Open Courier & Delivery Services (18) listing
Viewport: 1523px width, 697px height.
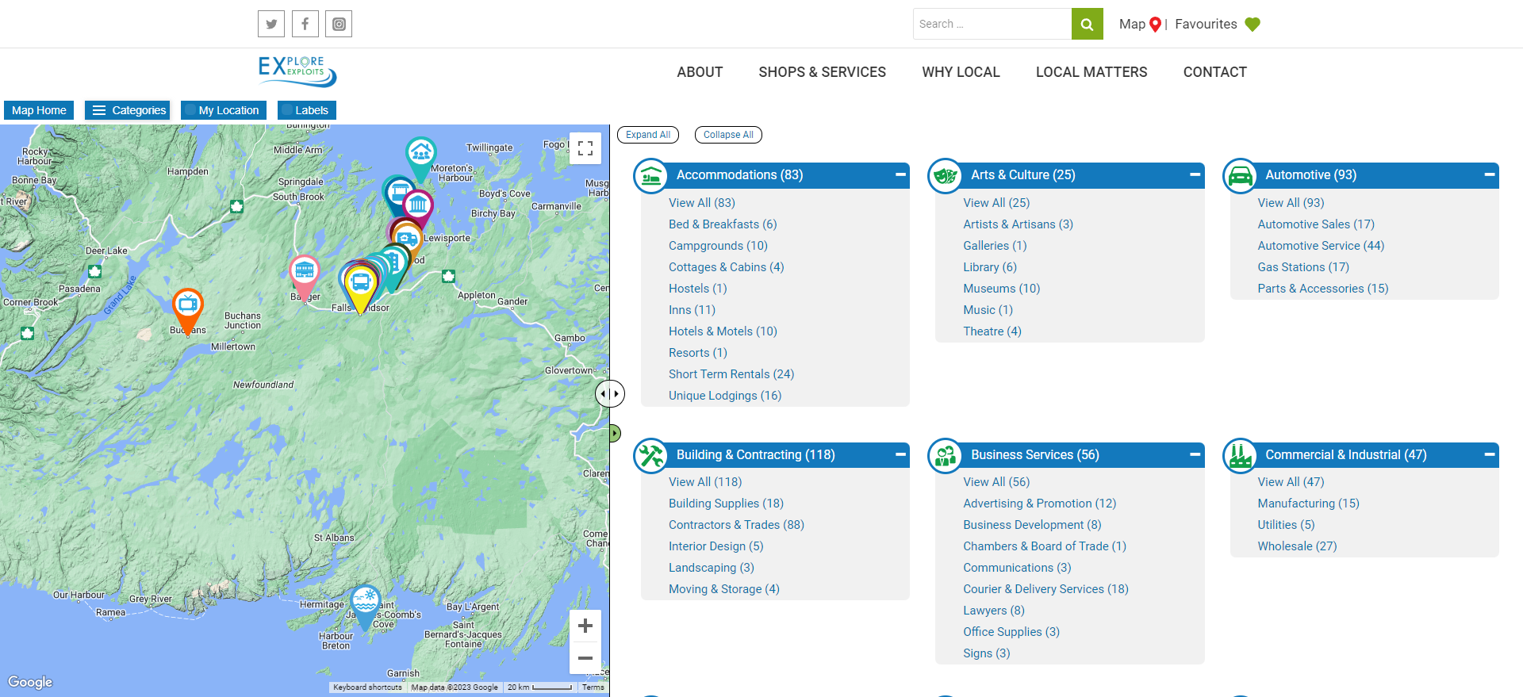pos(1045,589)
